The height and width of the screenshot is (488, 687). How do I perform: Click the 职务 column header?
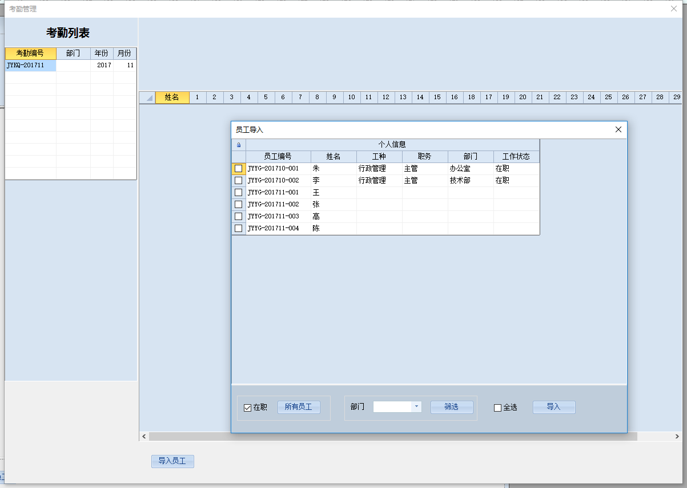[x=425, y=157]
